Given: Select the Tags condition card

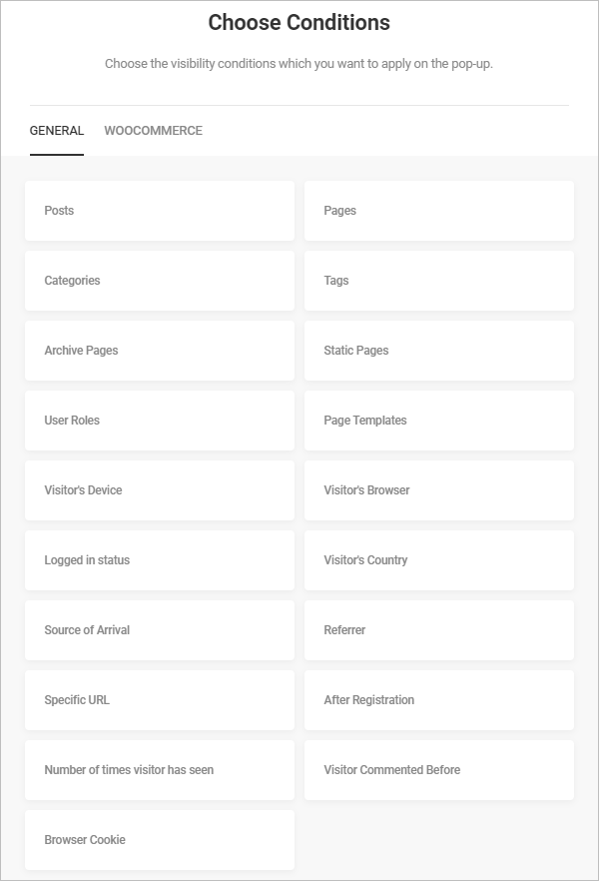Looking at the screenshot, I should coord(439,281).
